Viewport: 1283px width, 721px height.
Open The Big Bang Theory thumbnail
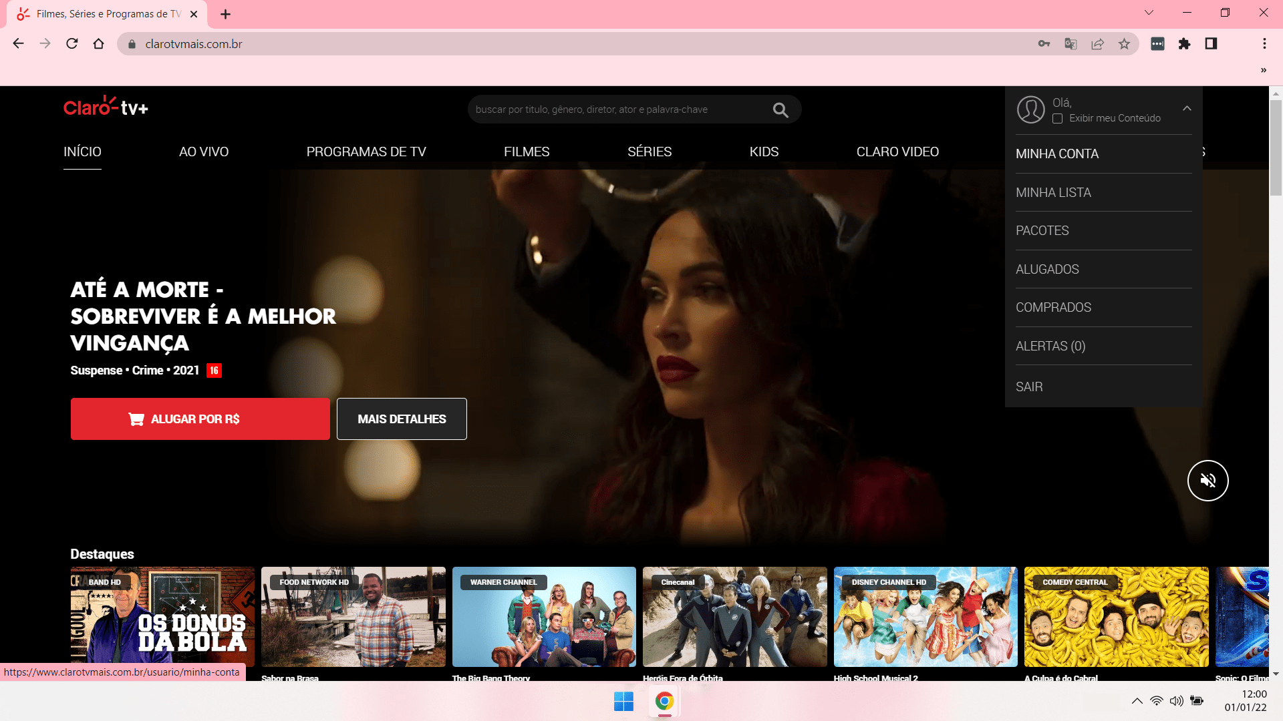pos(544,617)
